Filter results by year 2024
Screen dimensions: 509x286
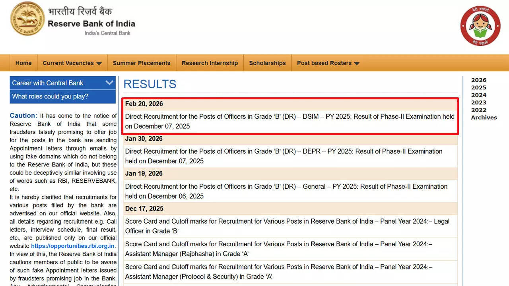coord(479,95)
